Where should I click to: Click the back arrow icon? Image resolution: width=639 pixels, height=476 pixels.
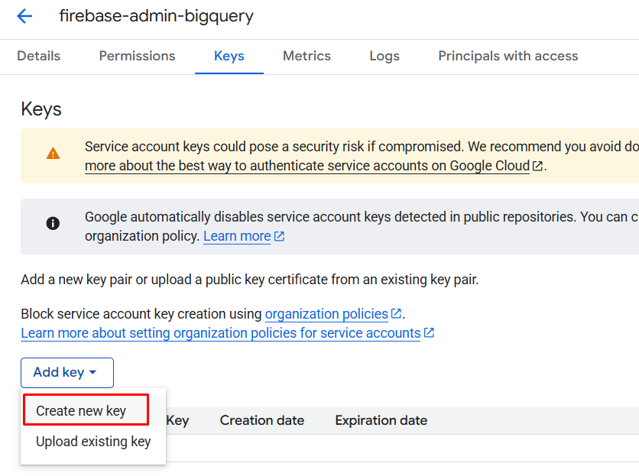(25, 16)
